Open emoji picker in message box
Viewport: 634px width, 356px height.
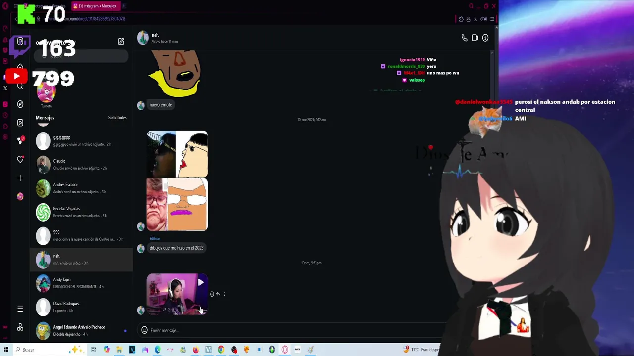pos(144,330)
